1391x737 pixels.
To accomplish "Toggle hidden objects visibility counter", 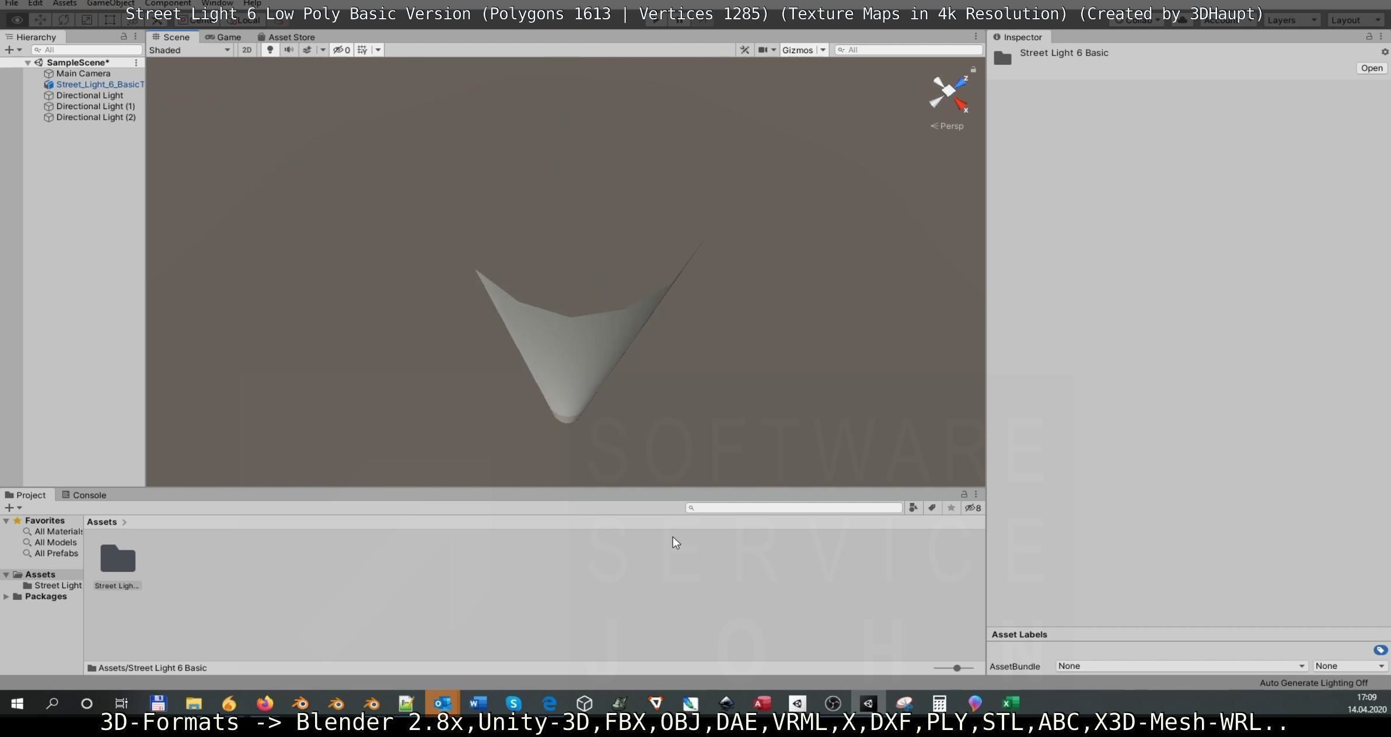I will 342,50.
